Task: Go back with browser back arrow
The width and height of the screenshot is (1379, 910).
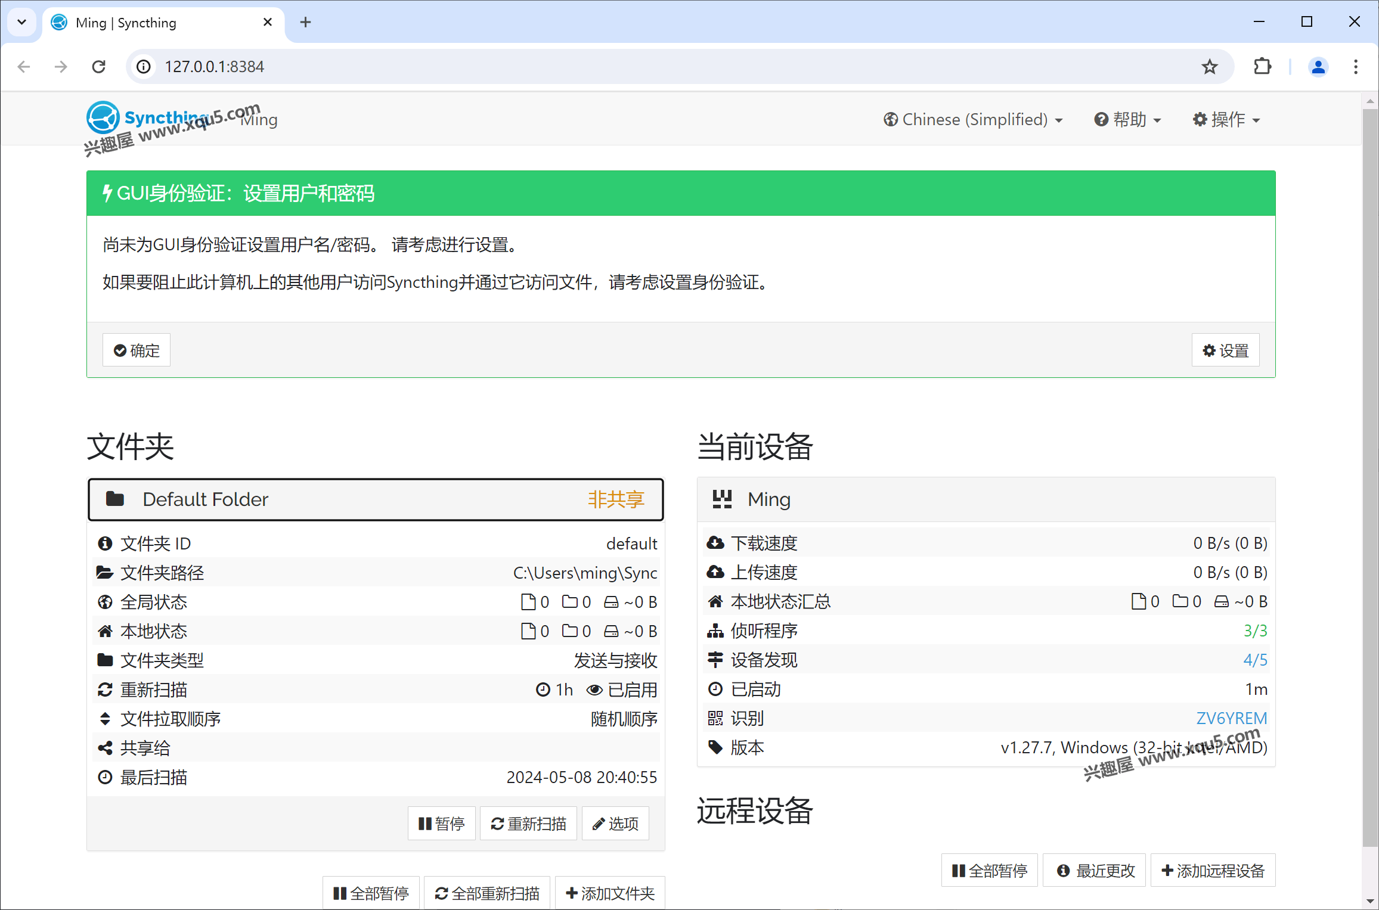Action: (x=24, y=67)
